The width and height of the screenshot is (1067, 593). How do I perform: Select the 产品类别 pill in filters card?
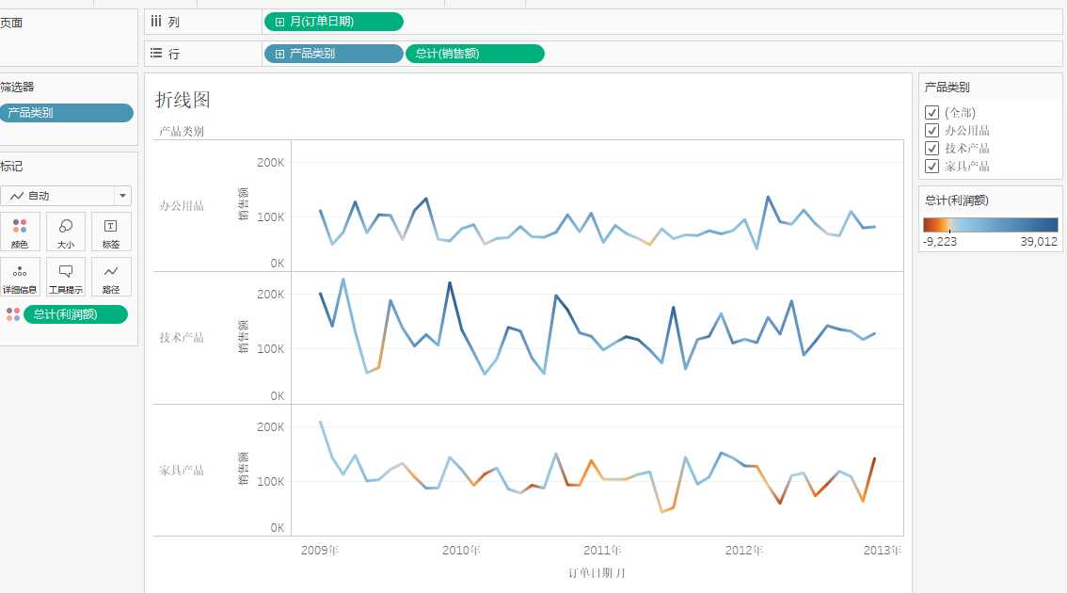(x=67, y=113)
